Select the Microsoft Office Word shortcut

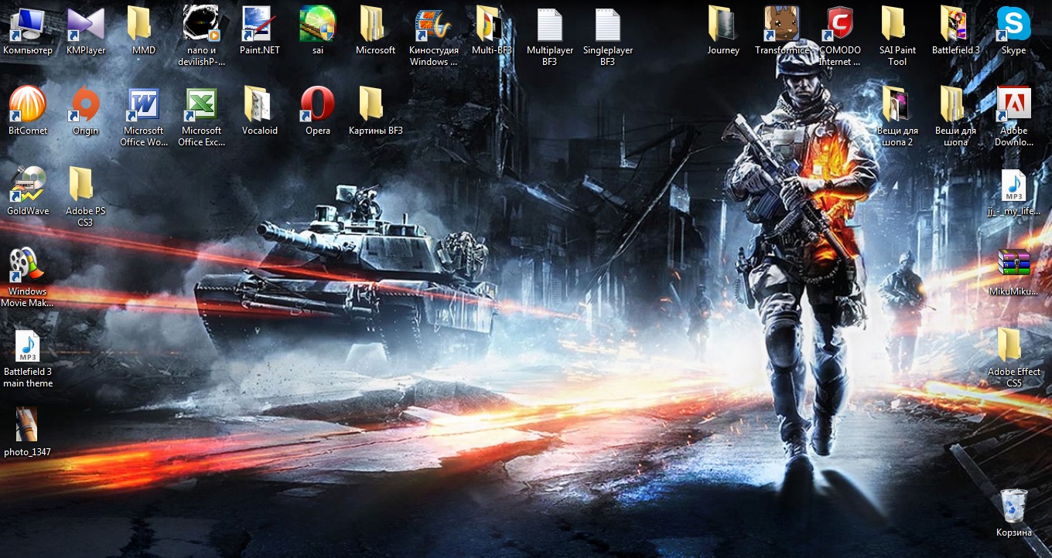pos(143,104)
